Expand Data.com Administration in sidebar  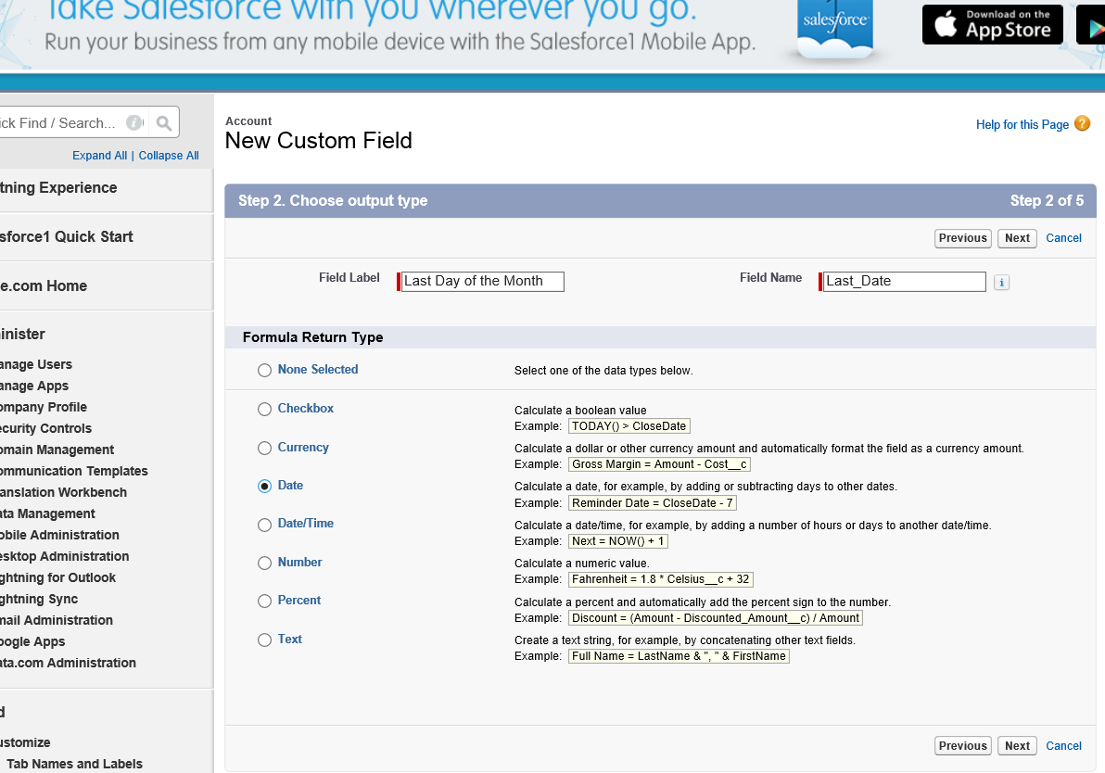(x=68, y=663)
